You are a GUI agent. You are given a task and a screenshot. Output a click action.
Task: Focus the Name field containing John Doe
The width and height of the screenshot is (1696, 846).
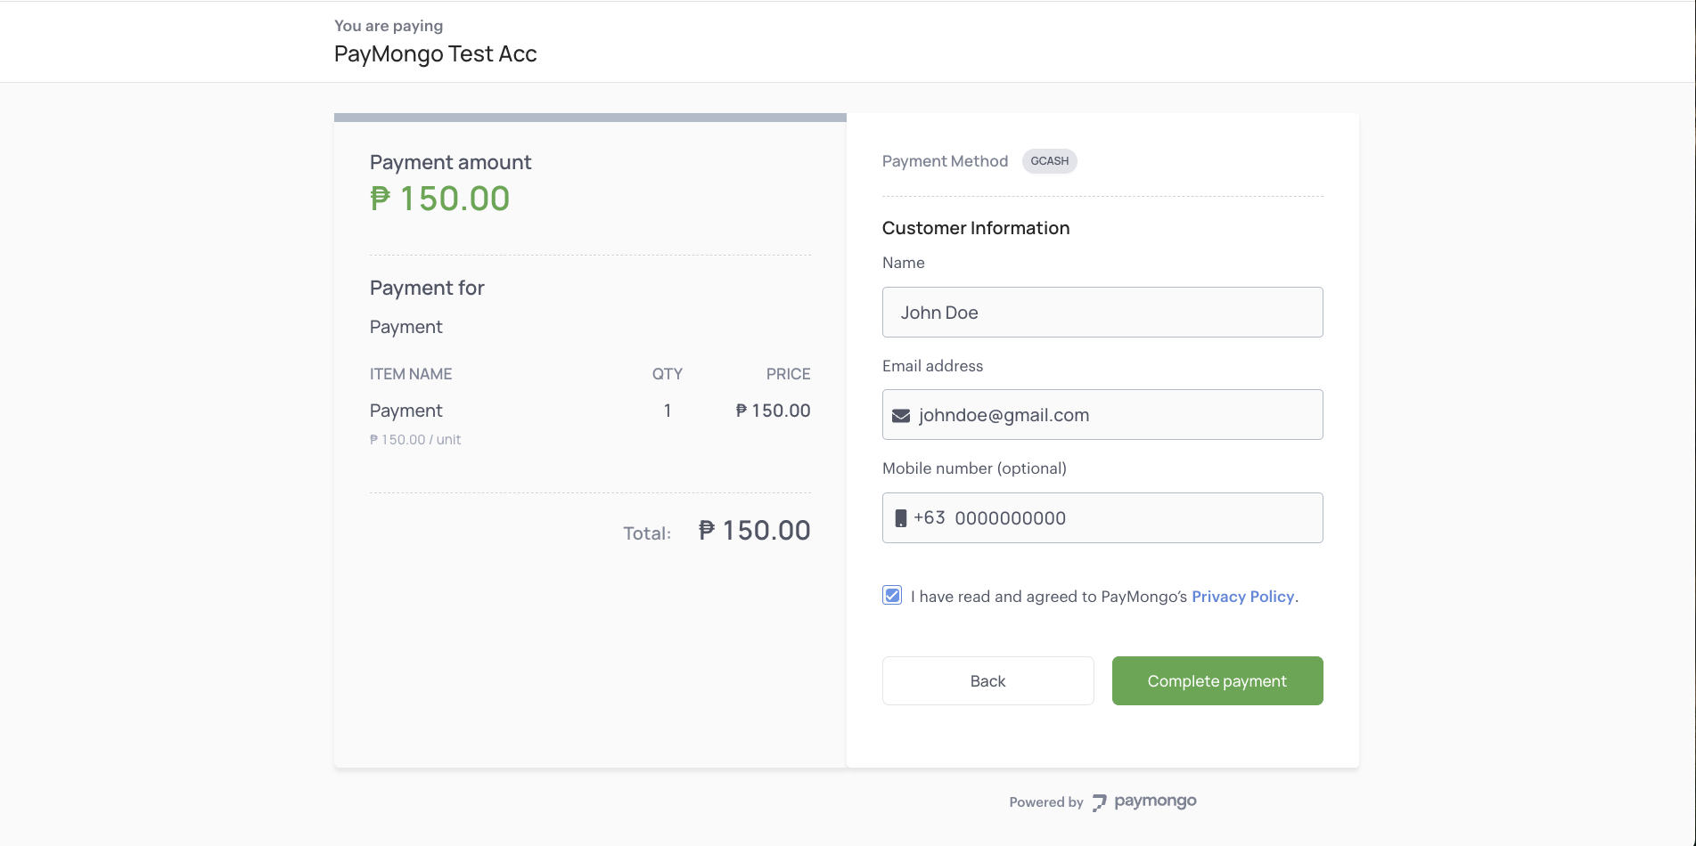point(1102,313)
